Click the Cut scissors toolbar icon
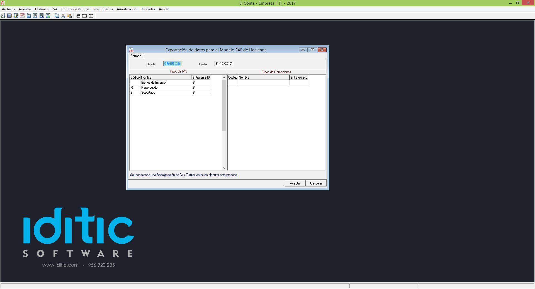 pos(63,16)
